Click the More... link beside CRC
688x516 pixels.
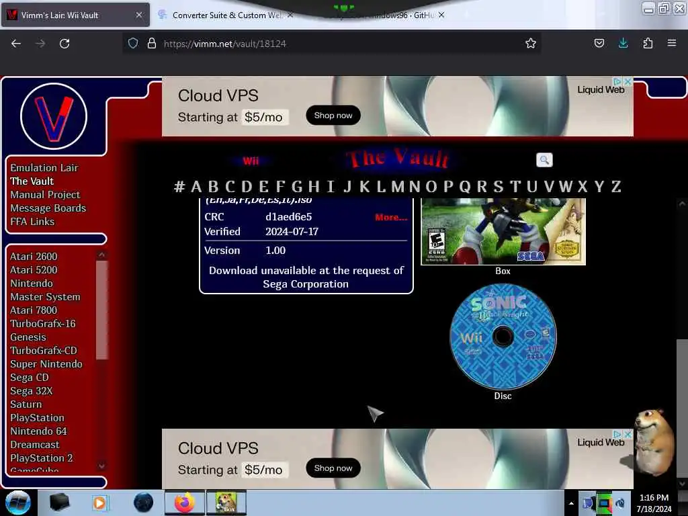point(391,217)
